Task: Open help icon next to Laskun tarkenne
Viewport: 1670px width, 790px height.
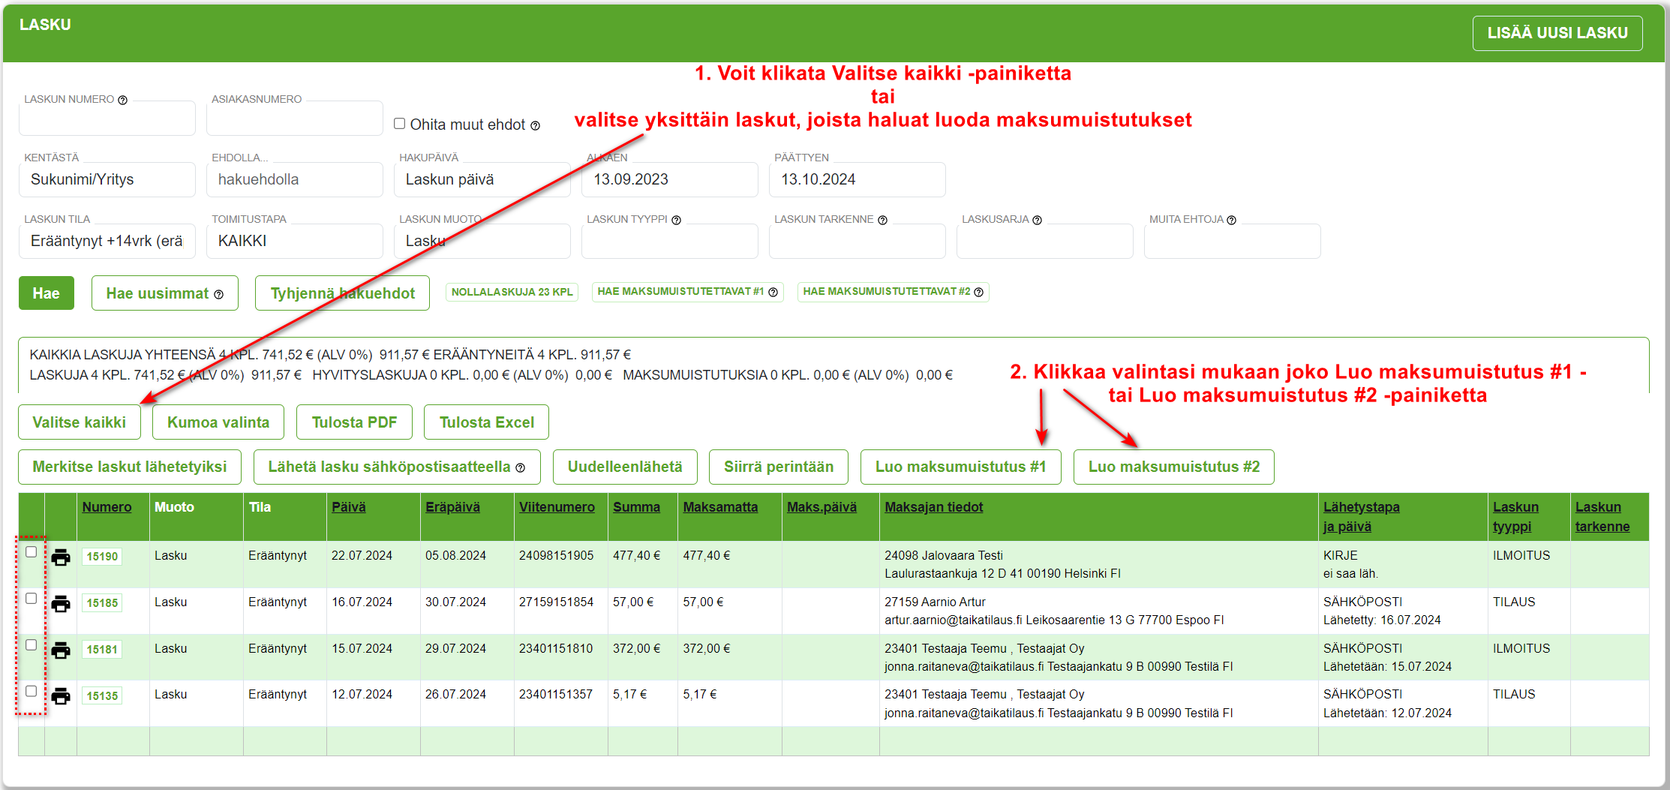Action: pos(882,220)
